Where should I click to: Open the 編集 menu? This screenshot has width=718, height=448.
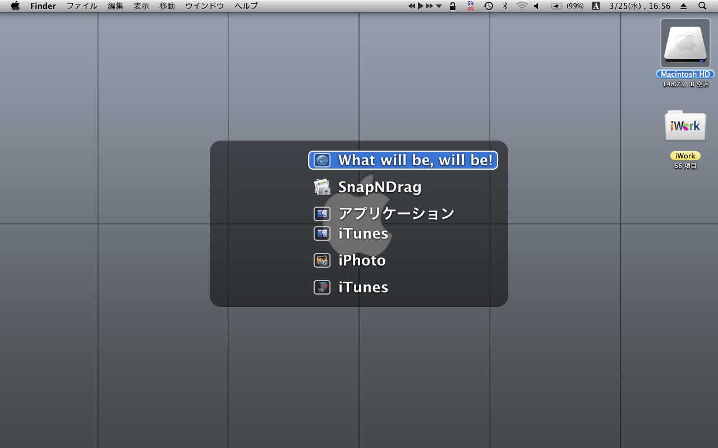point(116,6)
